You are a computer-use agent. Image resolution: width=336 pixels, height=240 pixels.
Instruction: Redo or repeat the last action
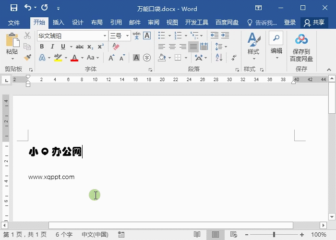[45, 8]
